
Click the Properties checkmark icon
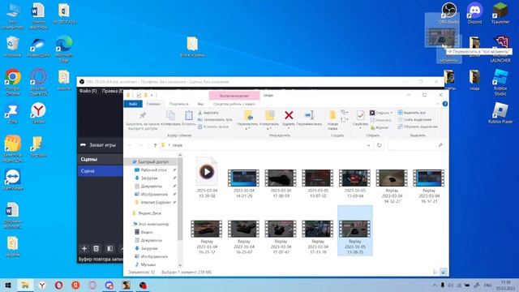pyautogui.click(x=360, y=115)
